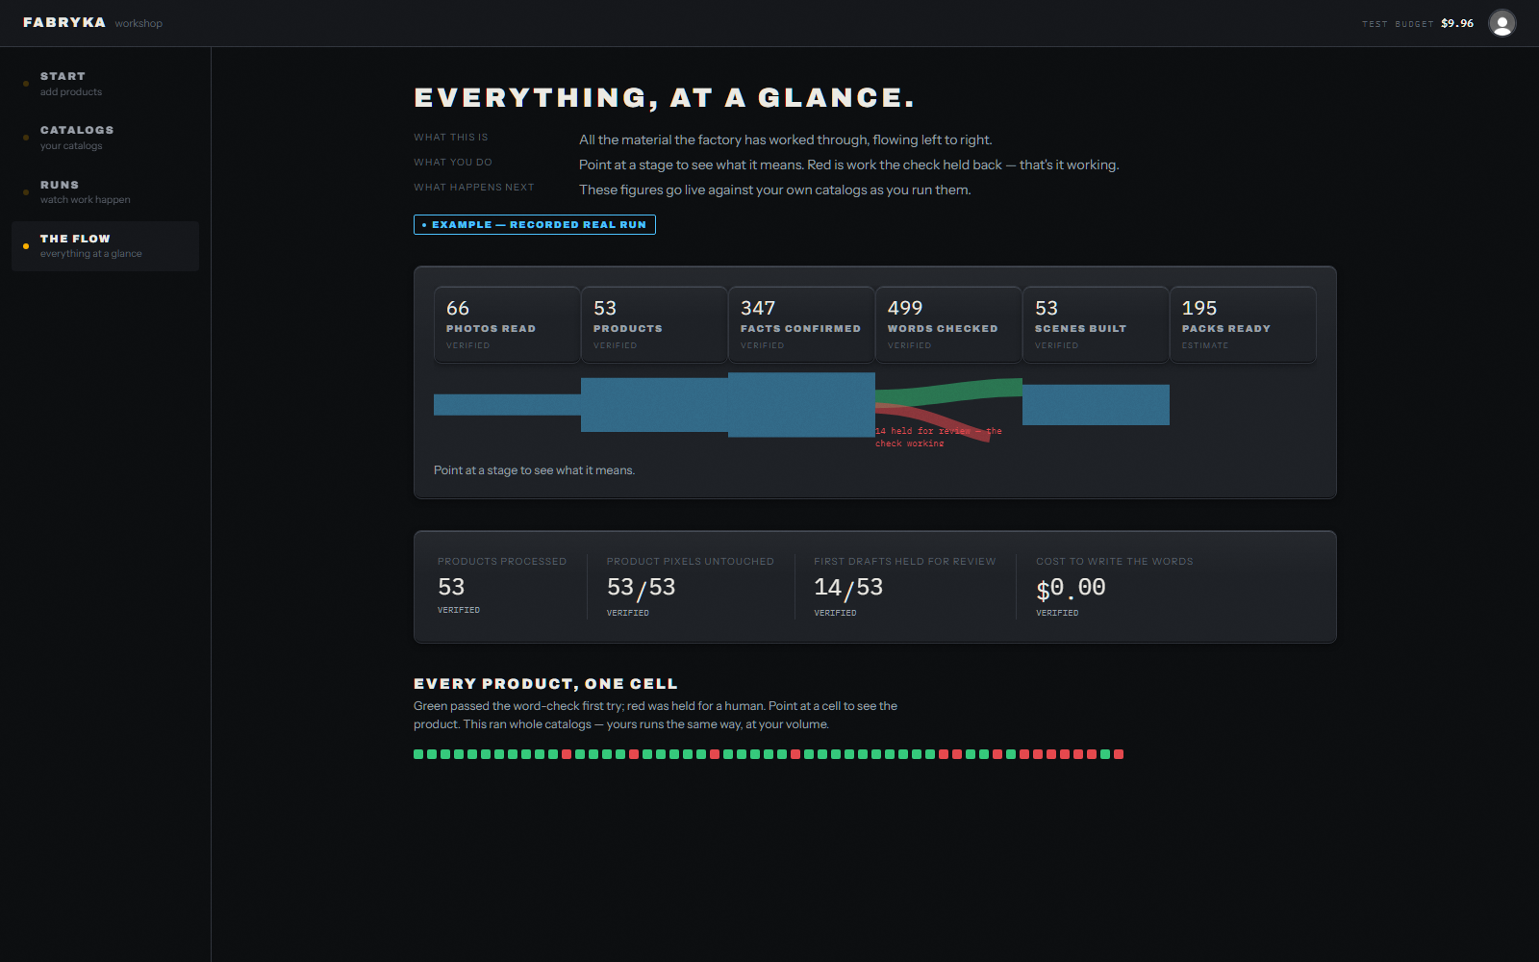Viewport: 1539px width, 962px height.
Task: Select Cost To Write The Words $0.00
Action: point(1071,588)
